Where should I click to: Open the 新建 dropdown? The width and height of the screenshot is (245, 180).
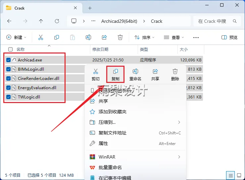click(x=16, y=37)
